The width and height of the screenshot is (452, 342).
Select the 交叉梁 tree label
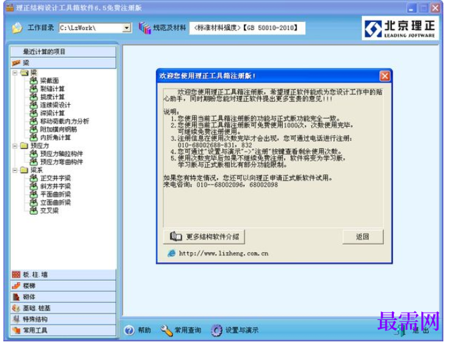point(49,211)
